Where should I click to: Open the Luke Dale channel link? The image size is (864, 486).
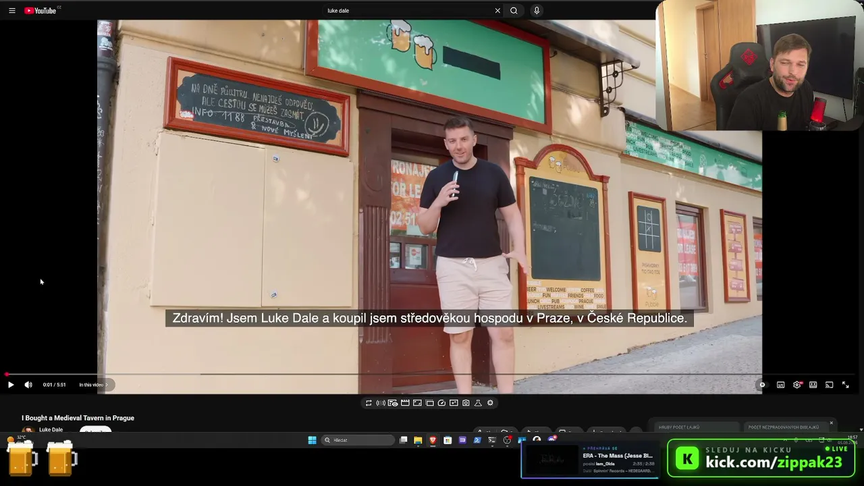[x=51, y=429]
